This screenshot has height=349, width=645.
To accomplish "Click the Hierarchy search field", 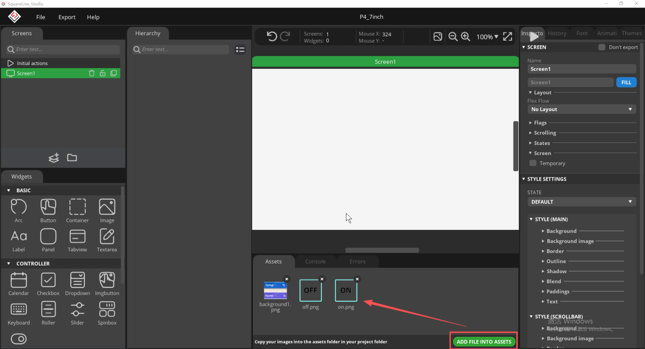I will 181,49.
